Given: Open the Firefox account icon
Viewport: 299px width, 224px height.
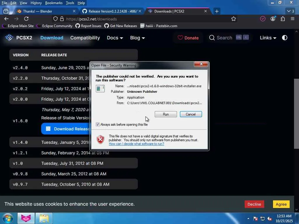Looking at the screenshot, I should 273,19.
